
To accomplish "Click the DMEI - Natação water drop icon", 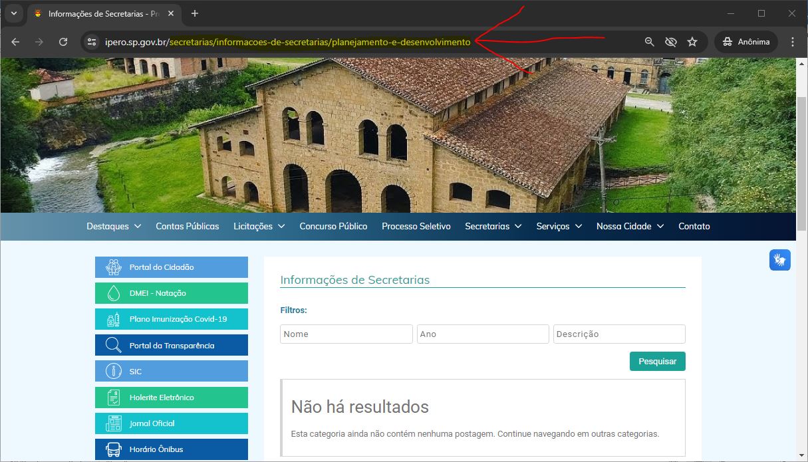I will [x=114, y=293].
